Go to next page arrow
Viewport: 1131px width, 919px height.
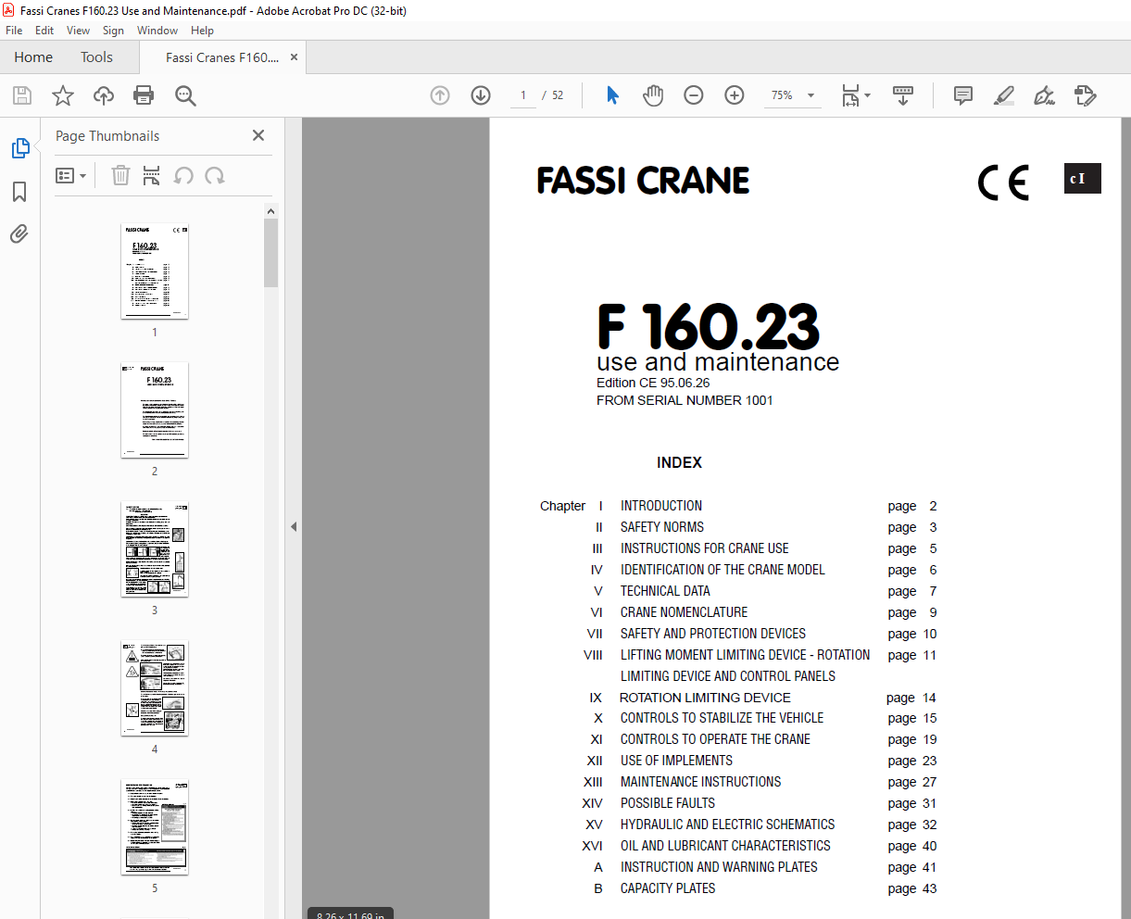[x=481, y=95]
